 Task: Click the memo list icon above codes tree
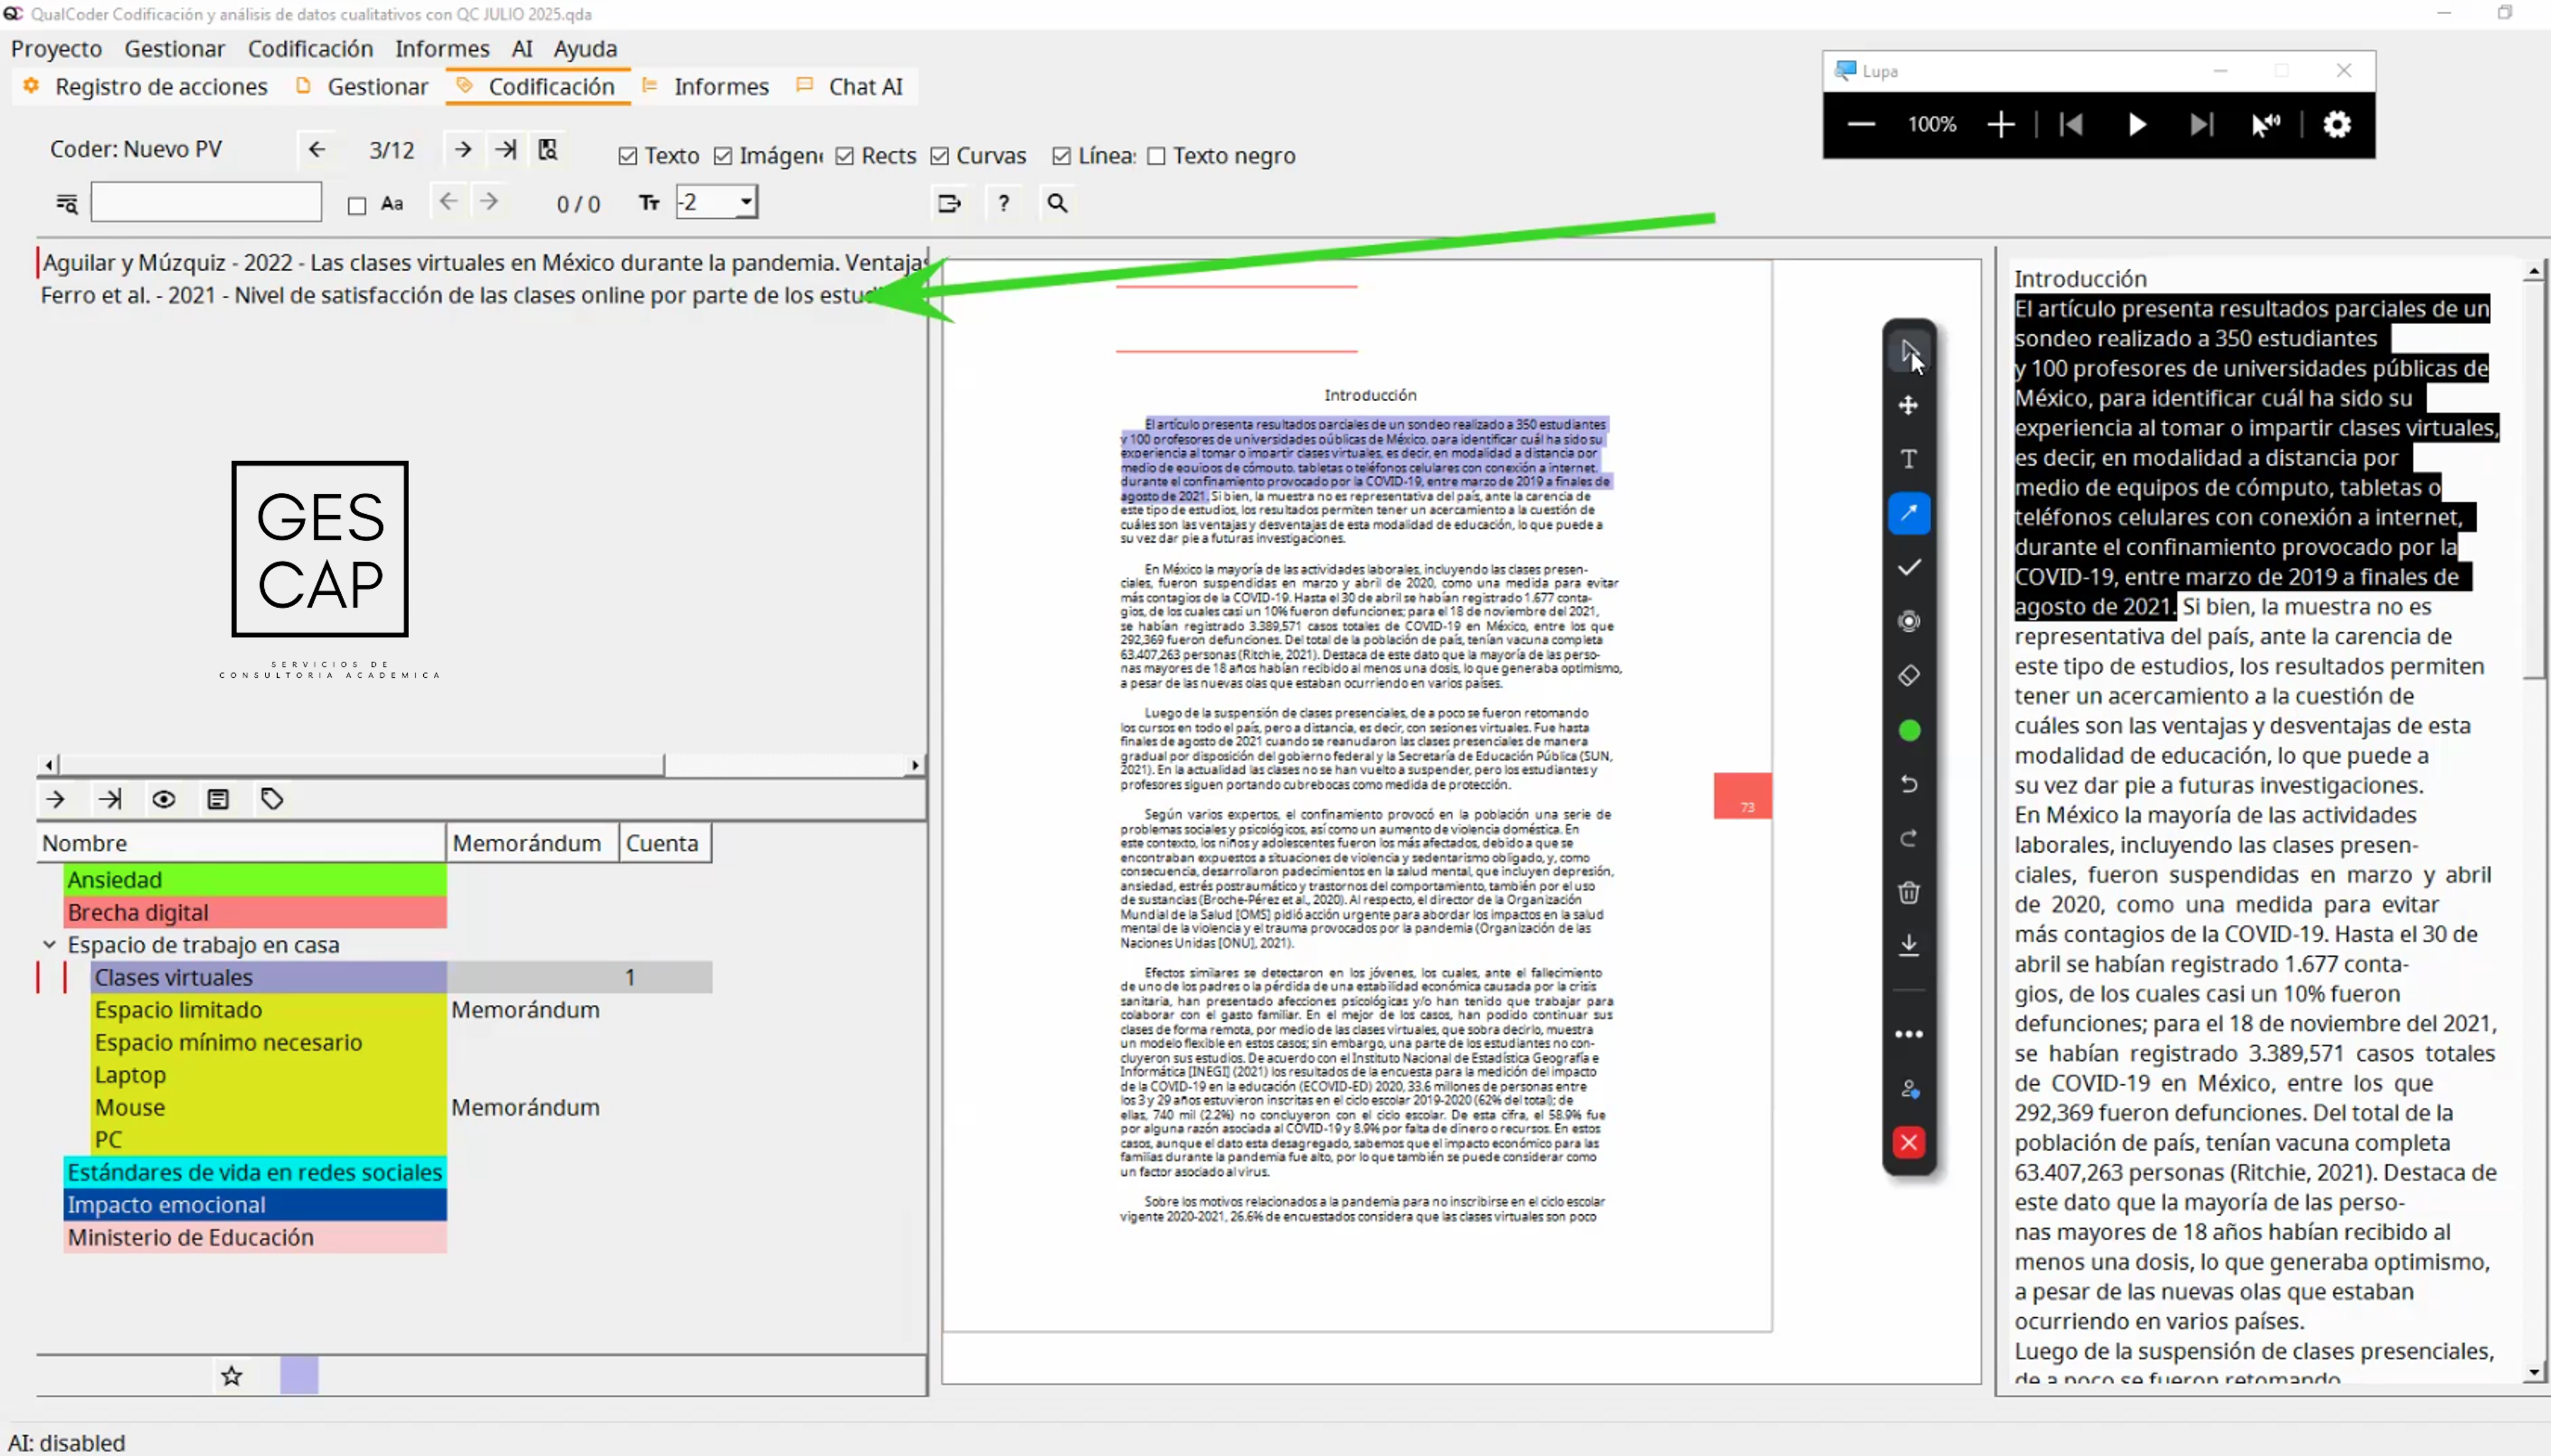coord(218,799)
